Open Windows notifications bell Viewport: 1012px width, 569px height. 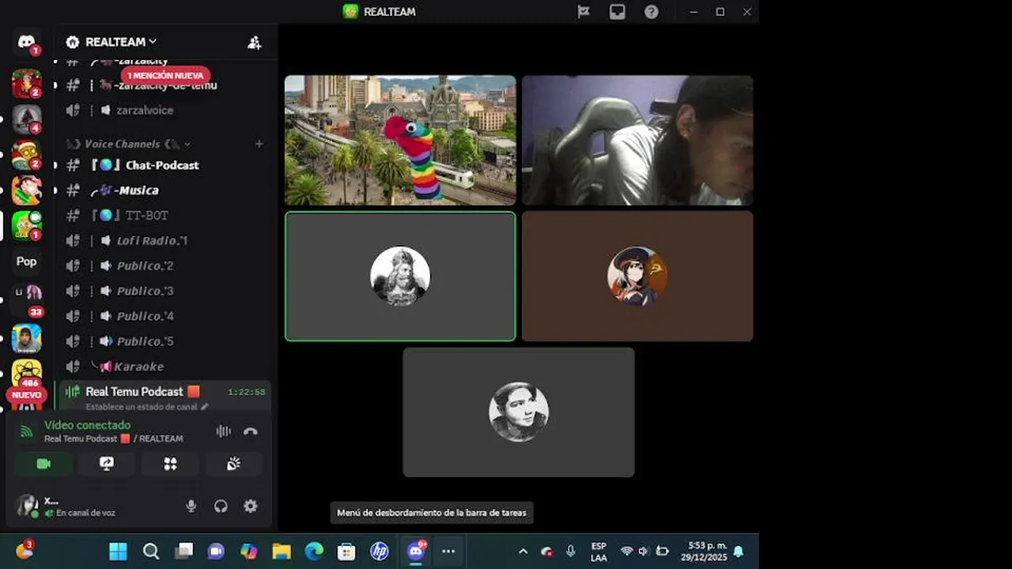click(x=738, y=552)
